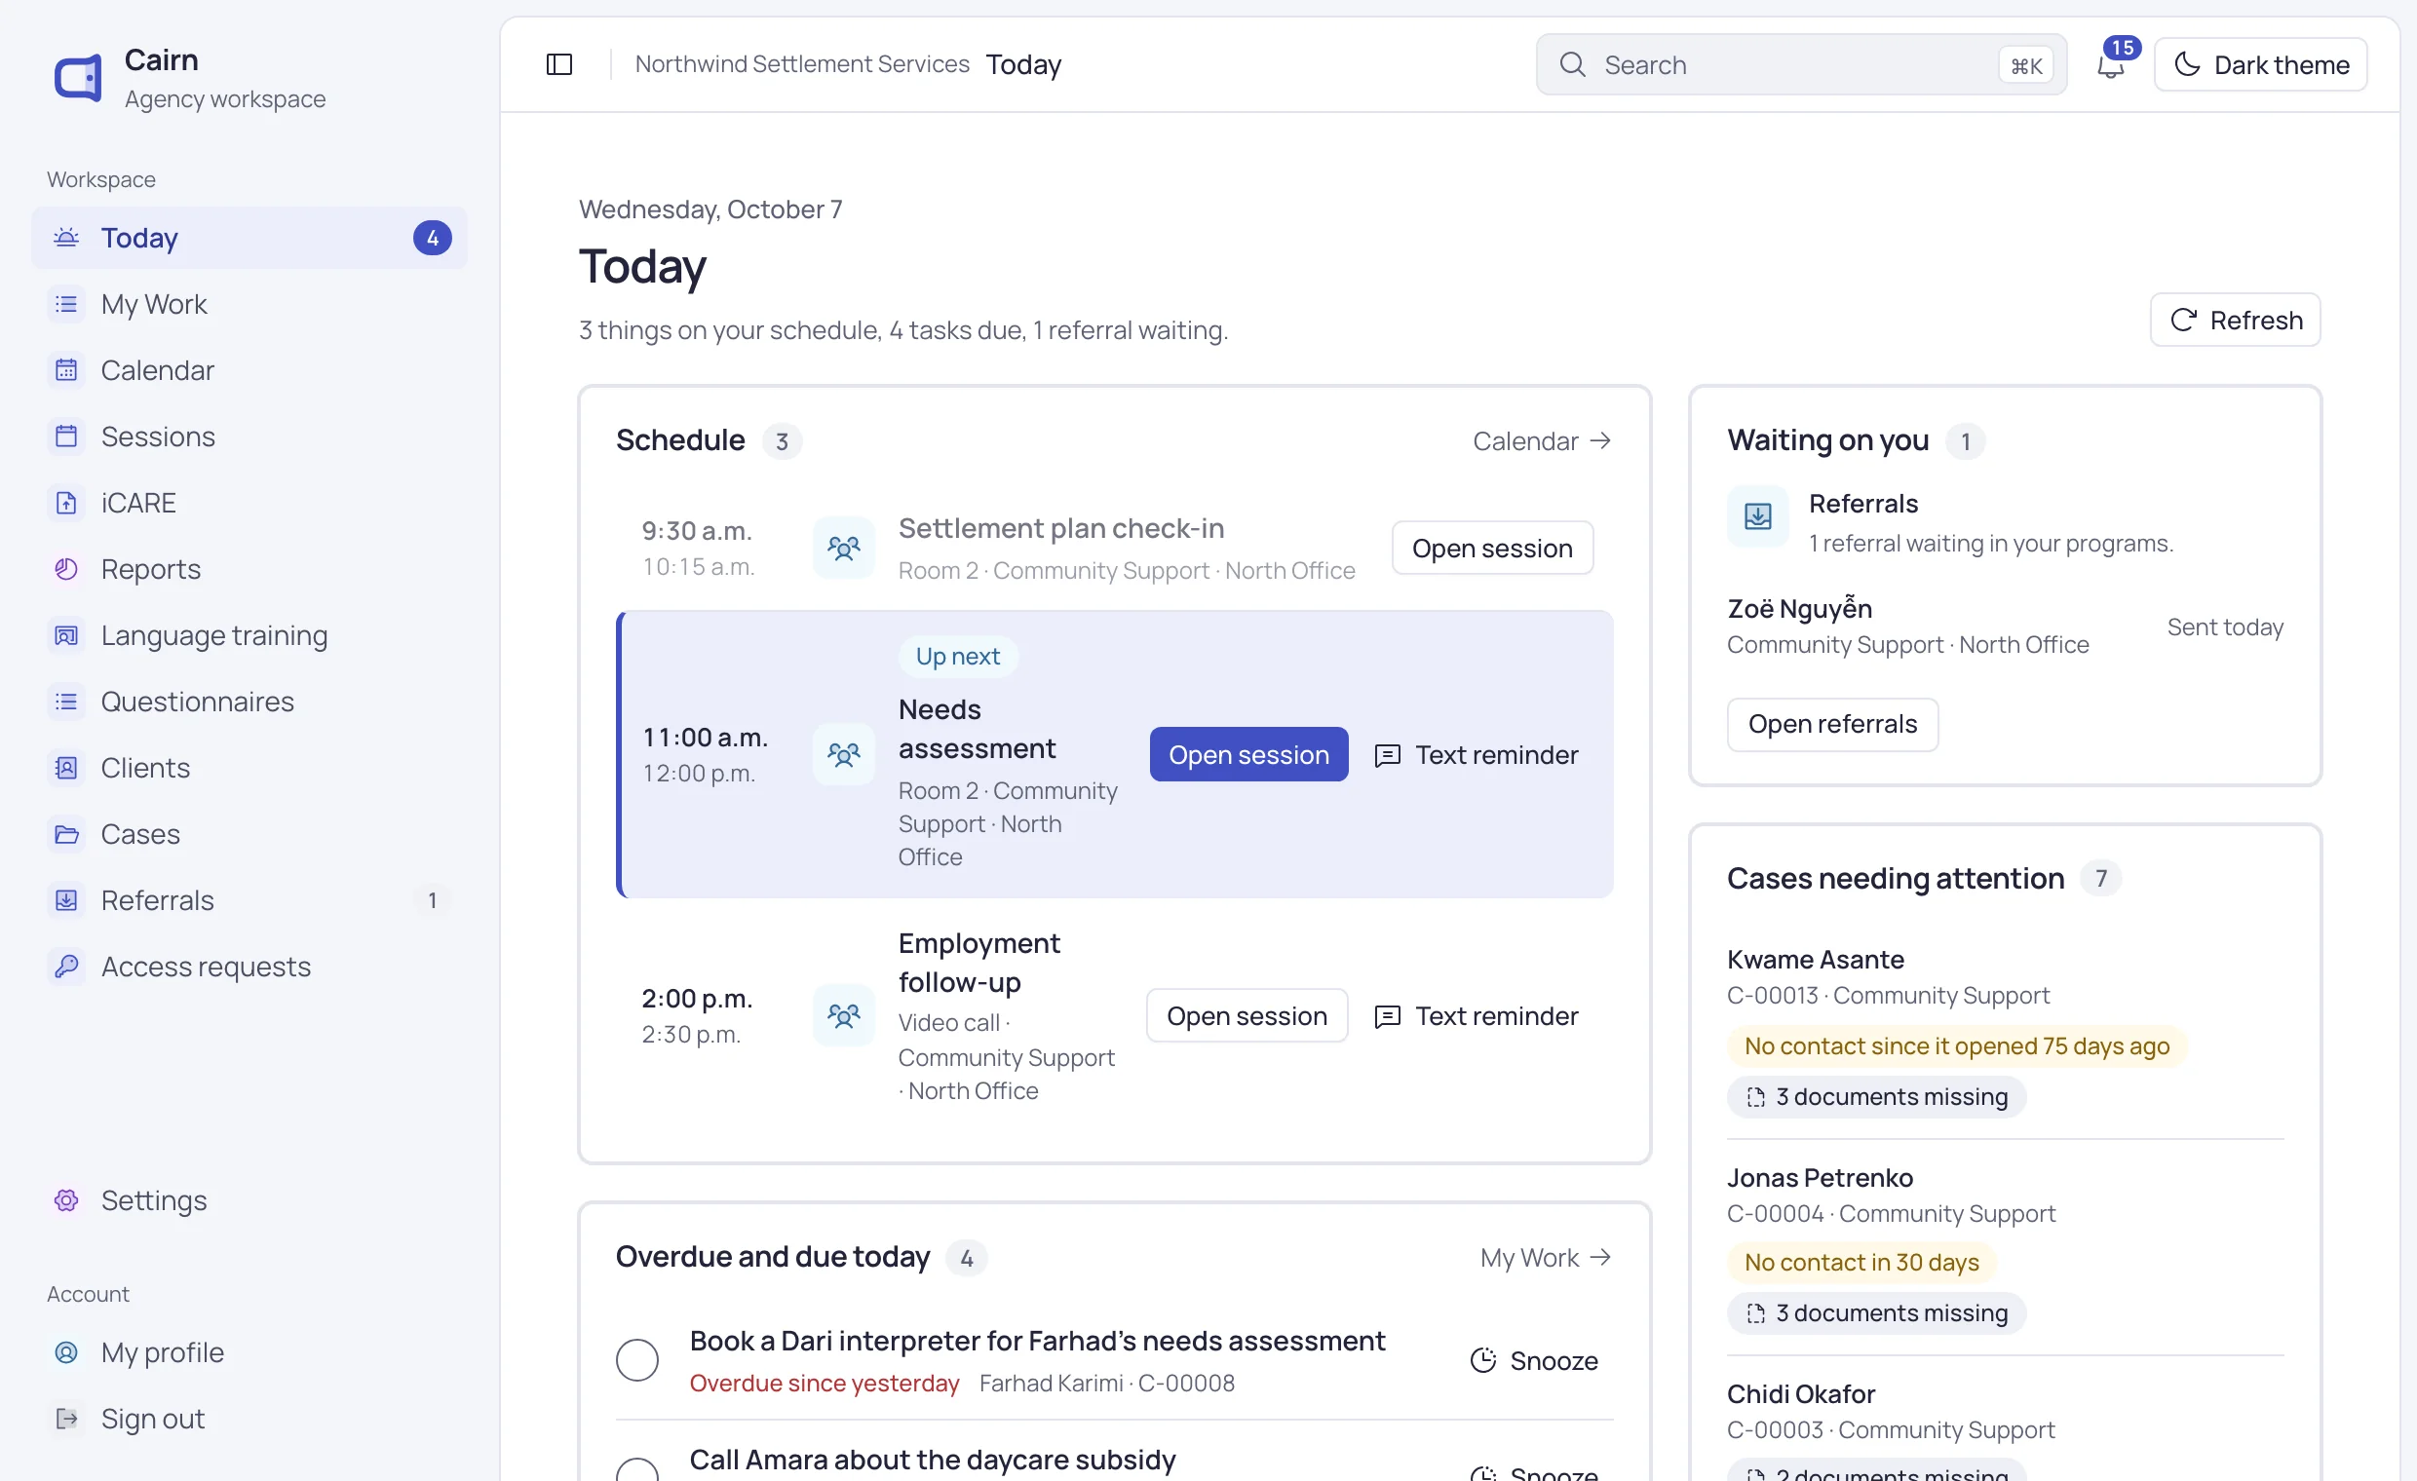Viewport: 2417px width, 1481px height.
Task: Switch to Dark theme
Action: pos(2260,64)
